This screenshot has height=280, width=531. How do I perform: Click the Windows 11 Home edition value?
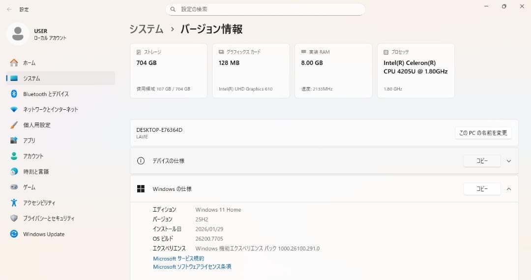218,210
